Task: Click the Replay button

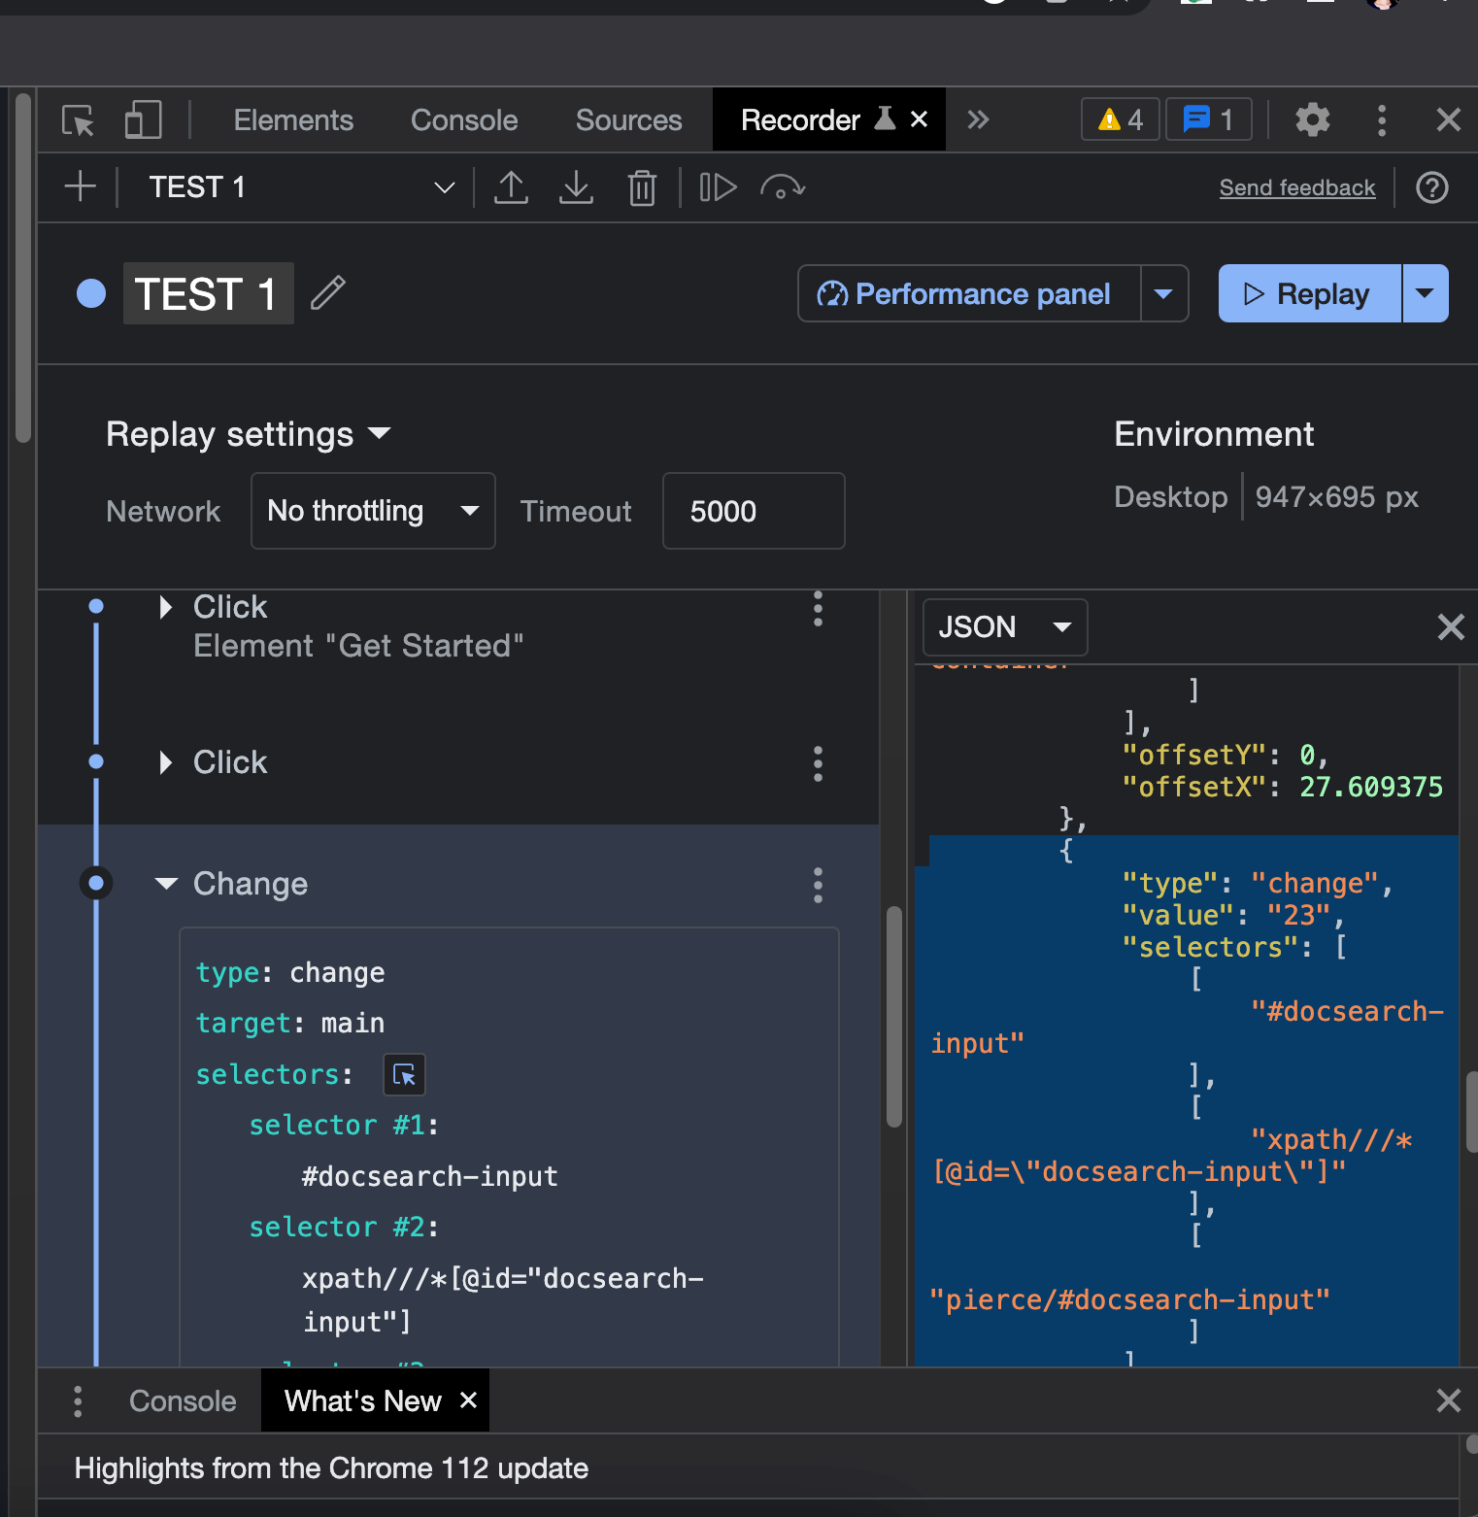Action: coord(1309,293)
